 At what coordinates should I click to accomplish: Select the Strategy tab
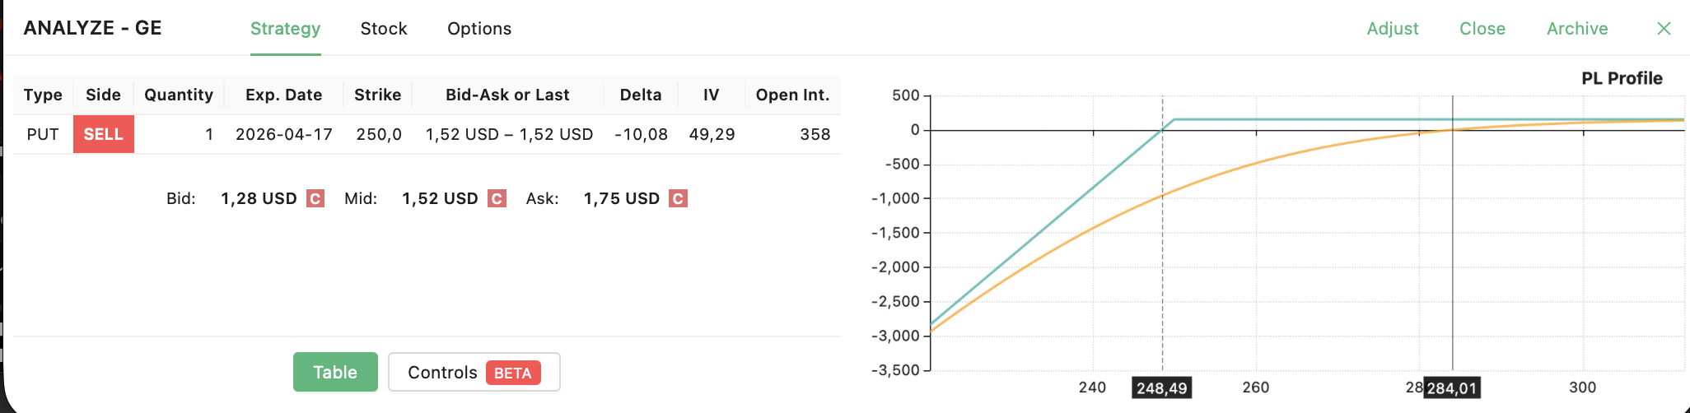click(285, 29)
